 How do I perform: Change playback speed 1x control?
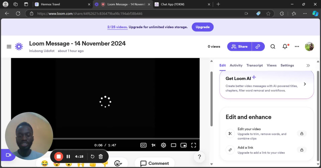click(x=153, y=145)
